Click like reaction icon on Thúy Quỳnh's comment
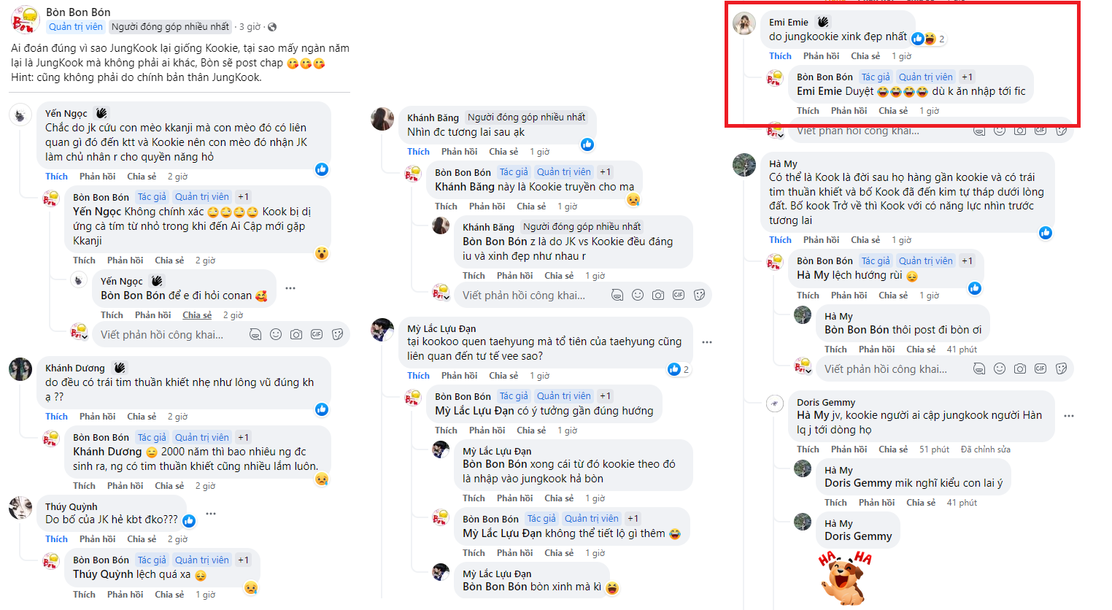Image resolution: width=1112 pixels, height=610 pixels. [x=189, y=520]
